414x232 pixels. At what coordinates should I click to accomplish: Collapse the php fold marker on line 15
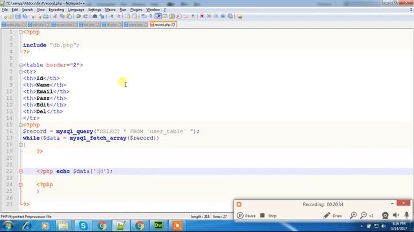pyautogui.click(x=21, y=125)
